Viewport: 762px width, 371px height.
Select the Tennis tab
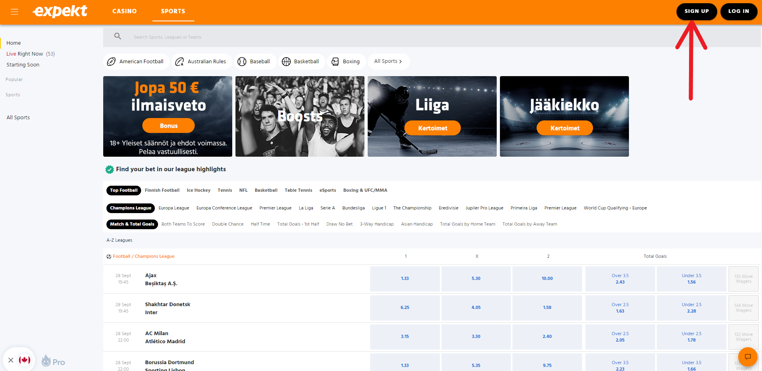coord(225,191)
